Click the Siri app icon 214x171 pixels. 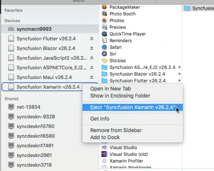pos(104,54)
